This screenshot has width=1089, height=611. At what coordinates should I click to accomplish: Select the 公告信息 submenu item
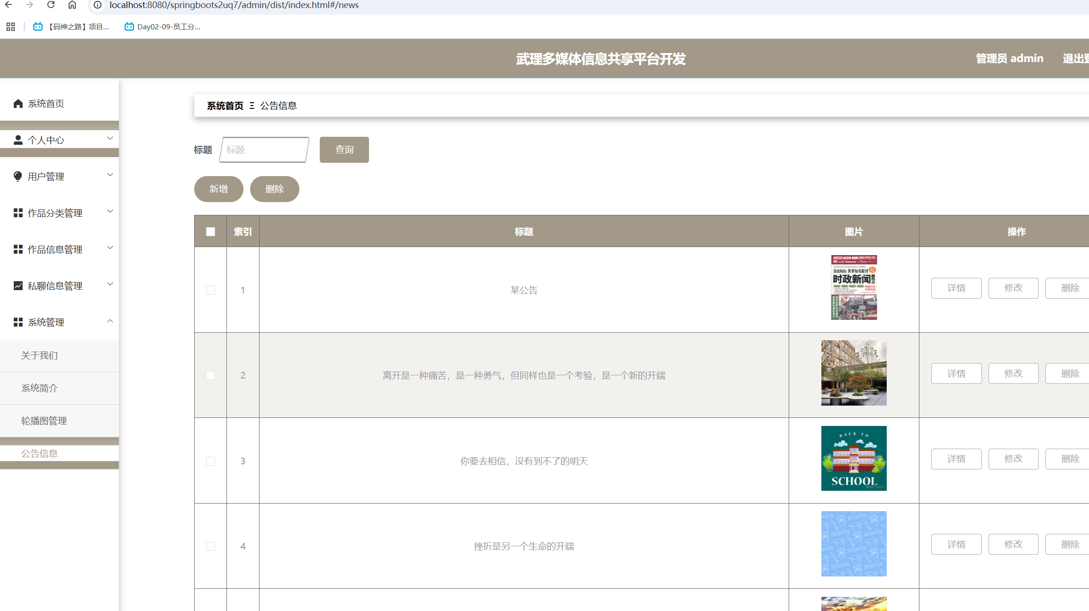(59, 453)
